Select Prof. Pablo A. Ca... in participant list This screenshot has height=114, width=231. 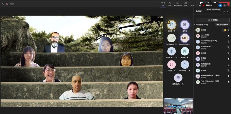coord(210,81)
